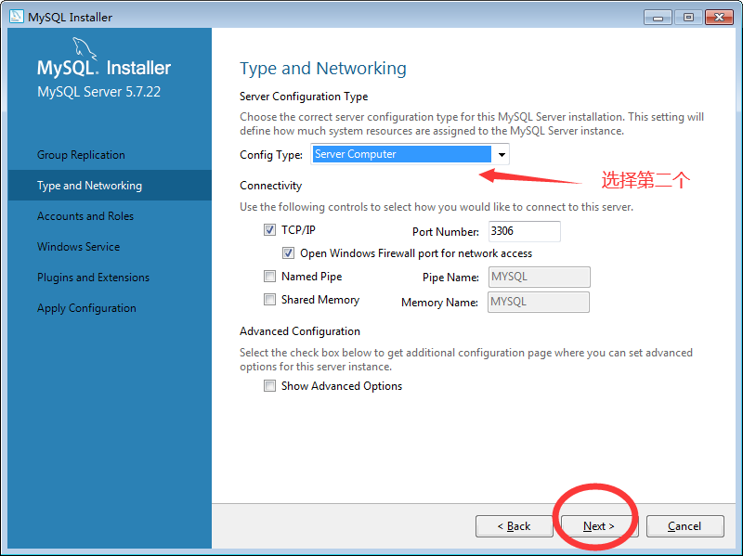Viewport: 743px width, 556px height.
Task: Close the MySQL Installer window
Action: (719, 18)
